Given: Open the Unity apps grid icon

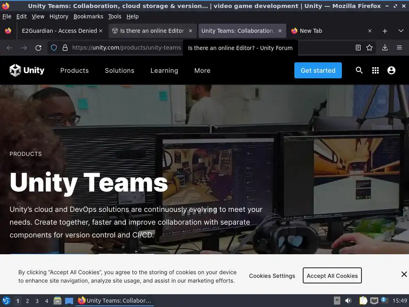Looking at the screenshot, I should point(375,70).
